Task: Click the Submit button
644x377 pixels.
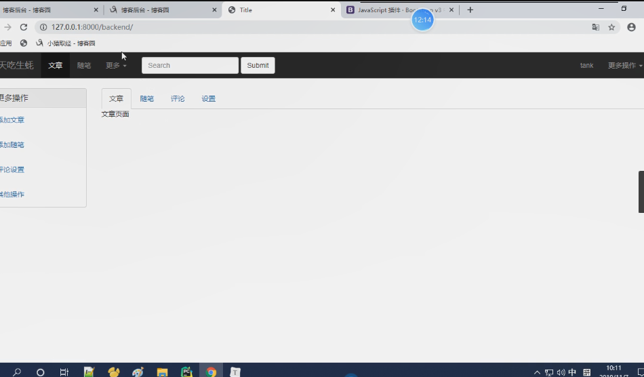Action: coord(258,65)
